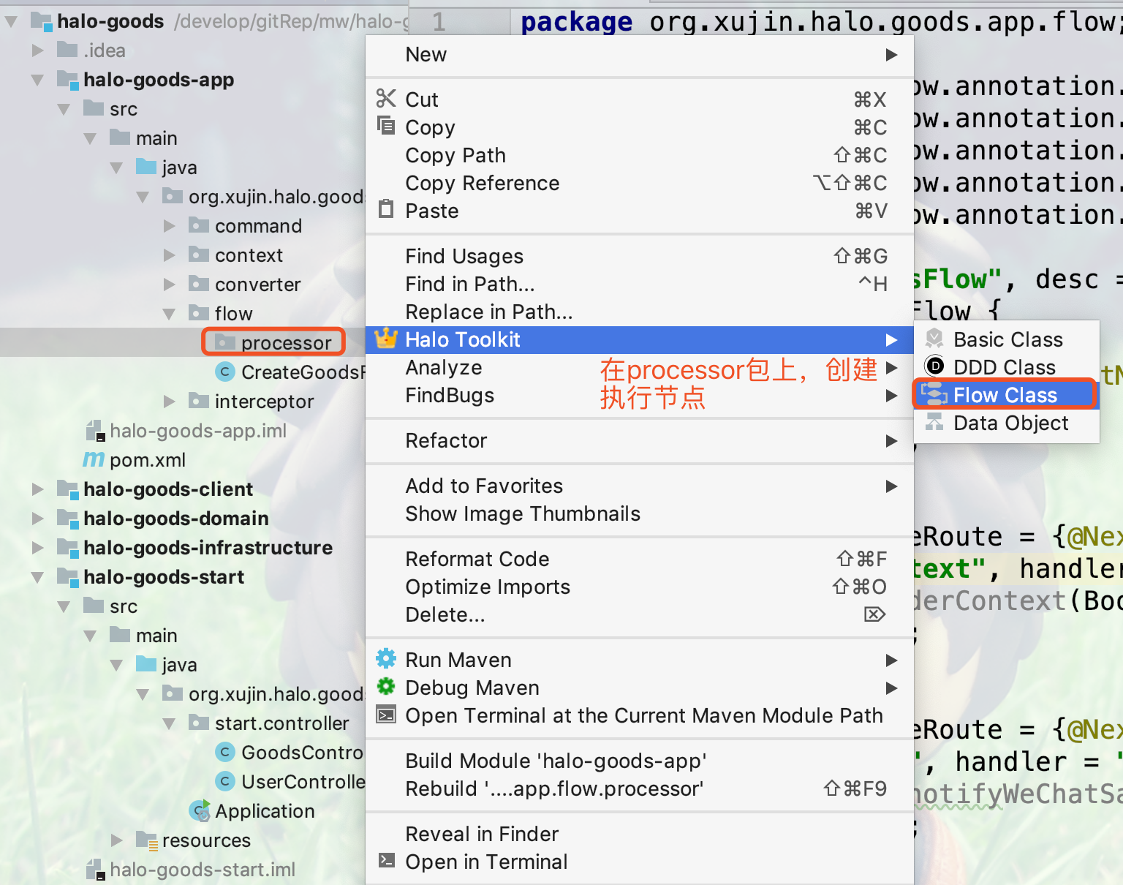Click the Open Terminal at Maven Module icon
This screenshot has height=885, width=1123.
(x=386, y=715)
